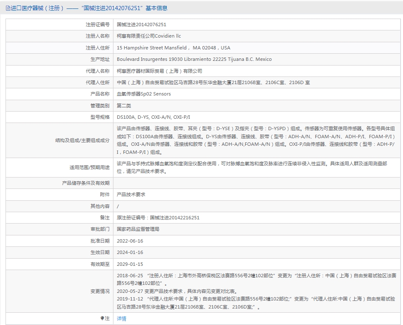The width and height of the screenshot is (403, 325).
Task: Click the 注册证编号 label cell
Action: [x=98, y=25]
